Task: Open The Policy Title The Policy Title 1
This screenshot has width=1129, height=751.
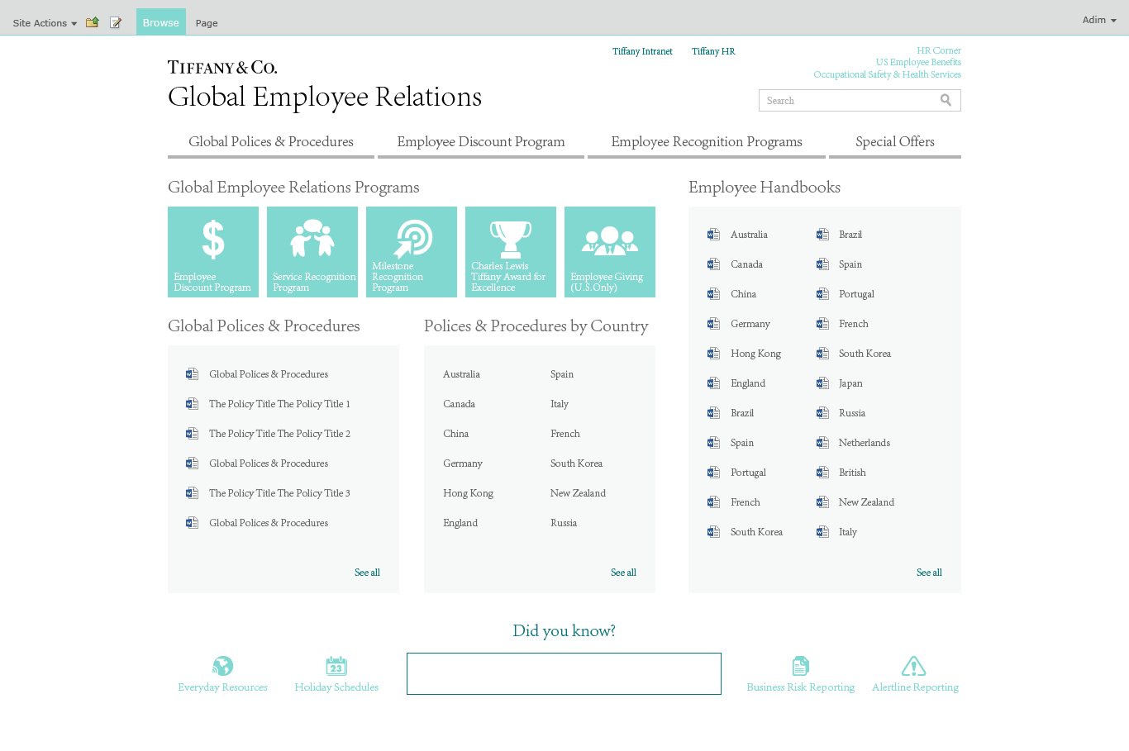Action: [279, 404]
